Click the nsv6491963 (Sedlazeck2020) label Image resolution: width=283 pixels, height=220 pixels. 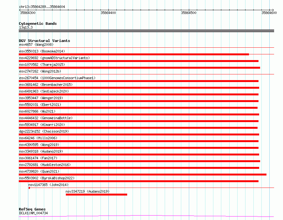pyautogui.click(x=44, y=91)
